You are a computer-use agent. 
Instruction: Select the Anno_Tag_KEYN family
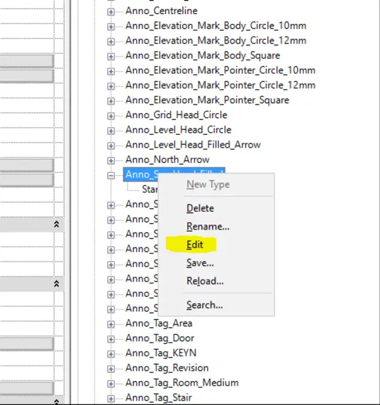161,353
